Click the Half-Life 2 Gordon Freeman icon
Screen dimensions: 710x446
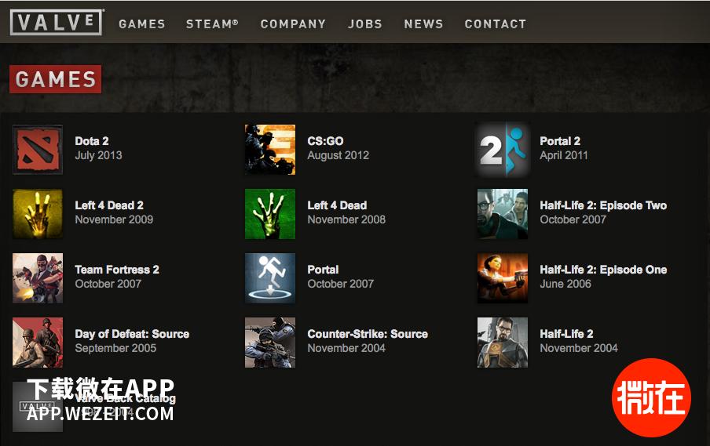503,343
